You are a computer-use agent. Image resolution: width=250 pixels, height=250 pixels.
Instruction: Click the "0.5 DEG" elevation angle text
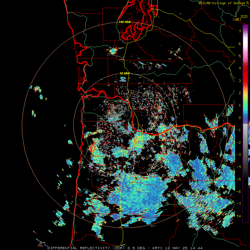pos(136,248)
